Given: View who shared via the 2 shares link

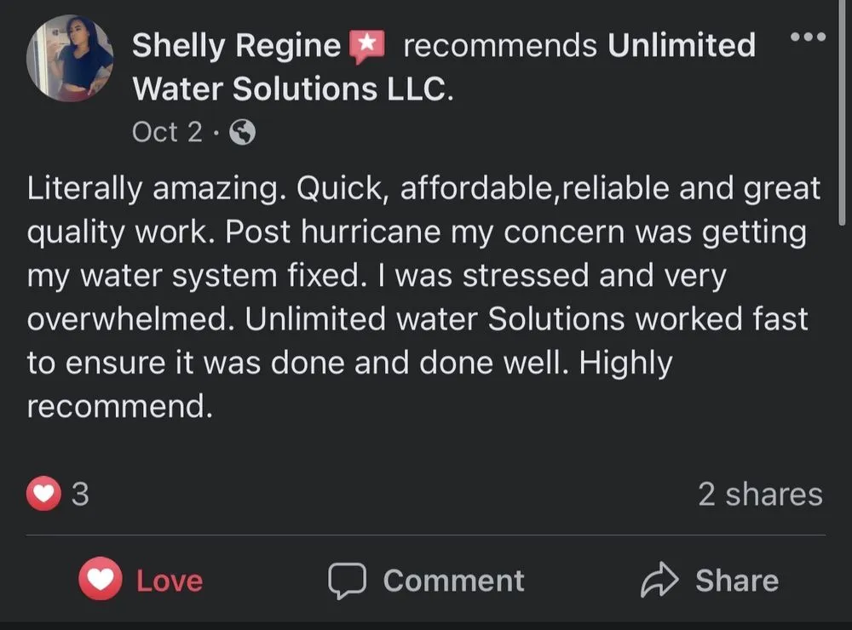Looking at the screenshot, I should (761, 492).
